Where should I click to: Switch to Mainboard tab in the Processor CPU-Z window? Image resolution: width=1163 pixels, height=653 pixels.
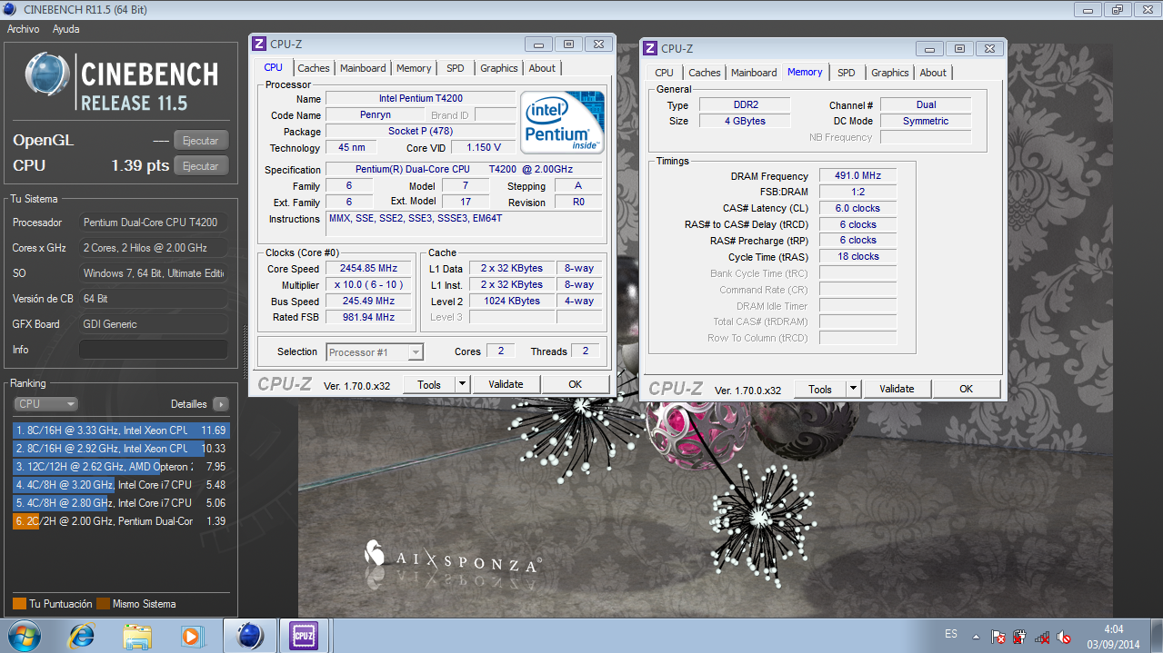363,68
